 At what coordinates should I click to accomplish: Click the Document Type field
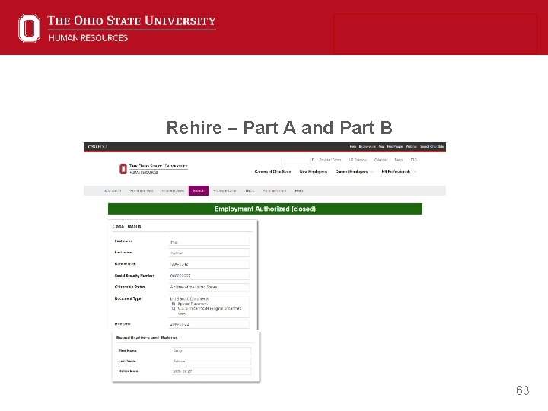tap(209, 306)
